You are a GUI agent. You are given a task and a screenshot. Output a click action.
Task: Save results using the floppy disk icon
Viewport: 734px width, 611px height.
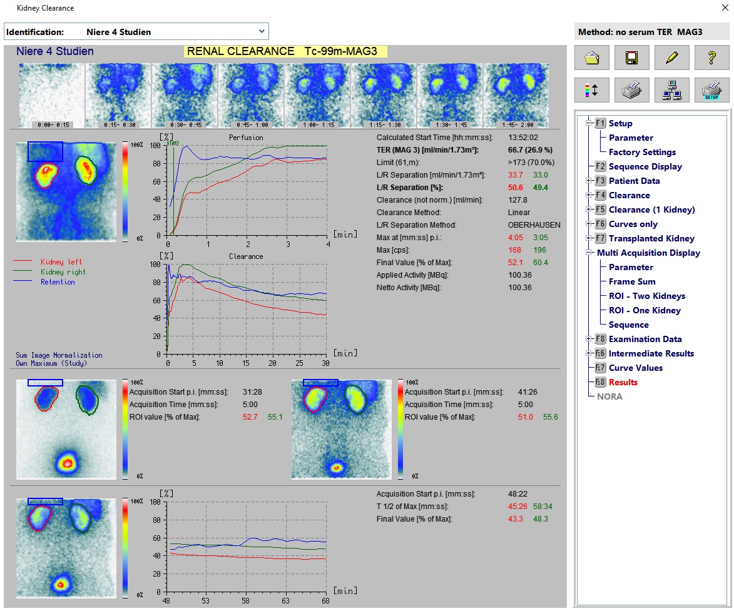(631, 58)
